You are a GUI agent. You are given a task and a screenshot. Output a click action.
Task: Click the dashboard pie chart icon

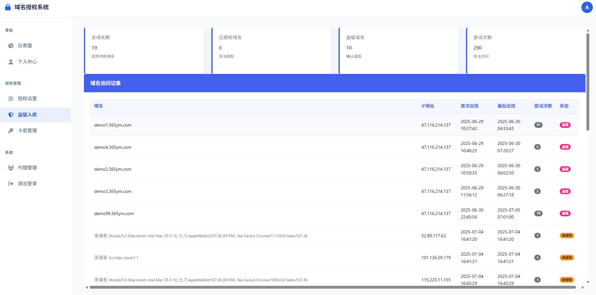coord(11,46)
